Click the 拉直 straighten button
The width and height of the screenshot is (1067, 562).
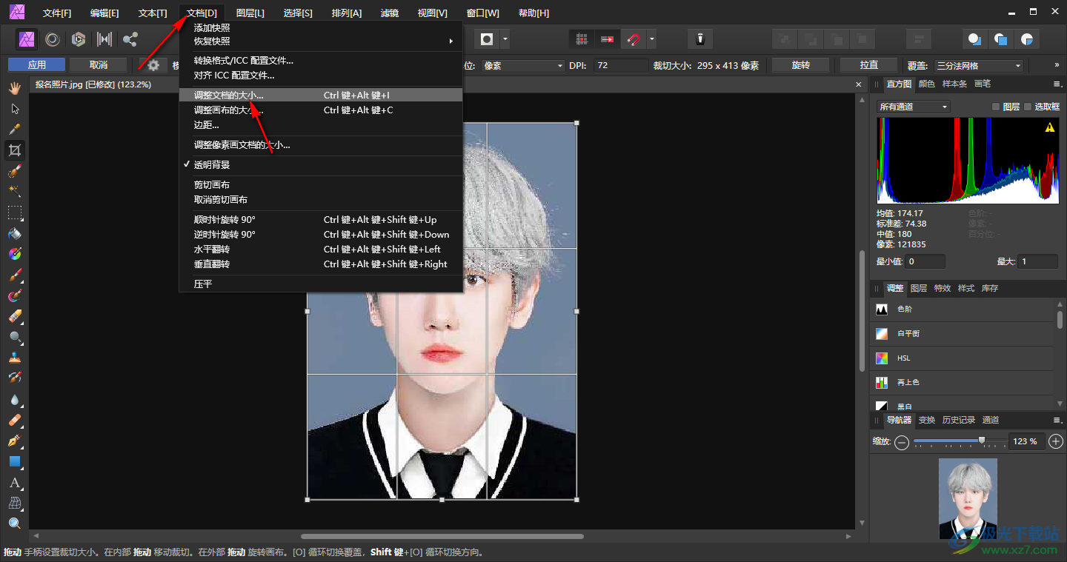[x=869, y=65]
